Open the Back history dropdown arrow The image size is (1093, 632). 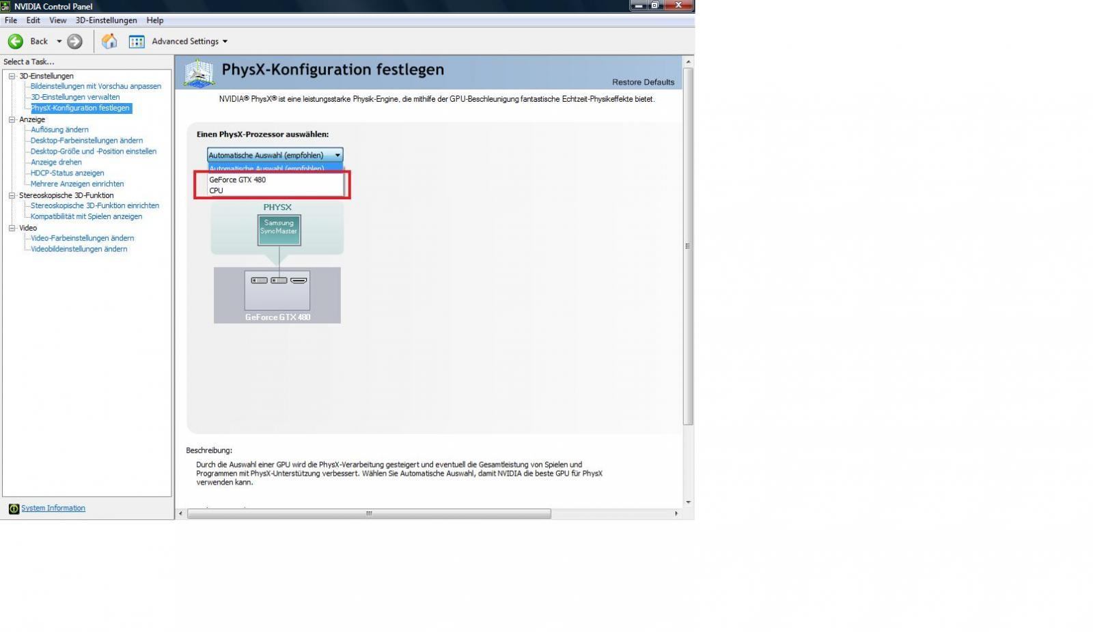tap(59, 42)
